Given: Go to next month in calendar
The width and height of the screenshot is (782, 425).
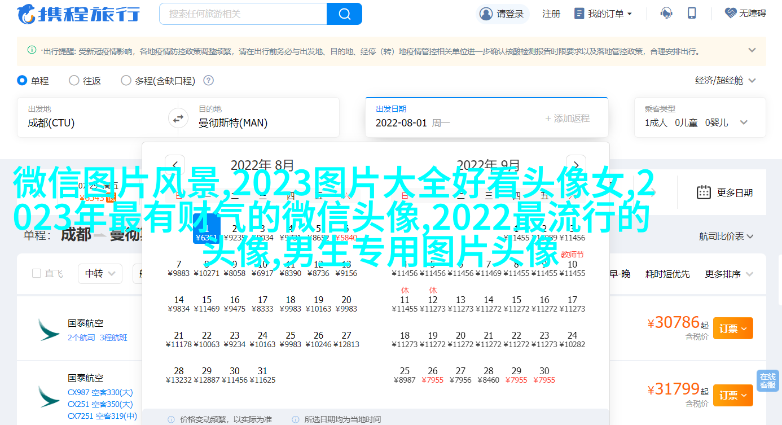Looking at the screenshot, I should point(576,165).
